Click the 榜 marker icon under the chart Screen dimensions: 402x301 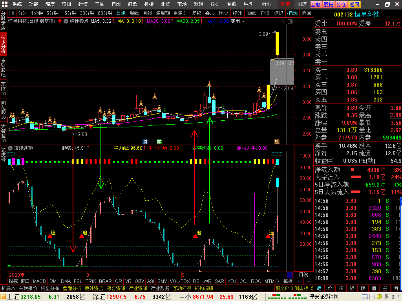click(x=277, y=141)
